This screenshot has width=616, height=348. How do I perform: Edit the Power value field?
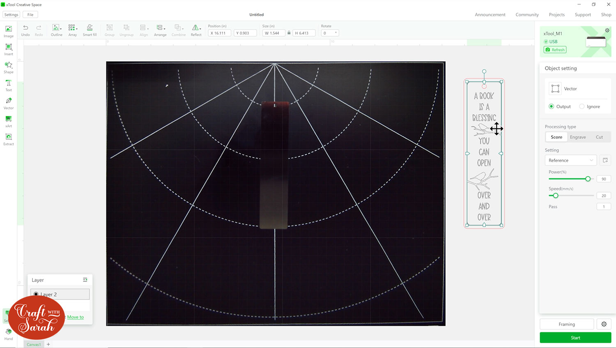(x=604, y=179)
